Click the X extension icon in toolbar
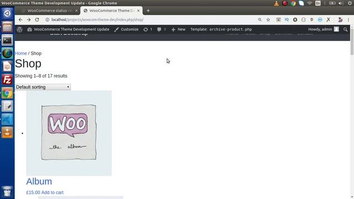The image size is (354, 199). (x=328, y=20)
